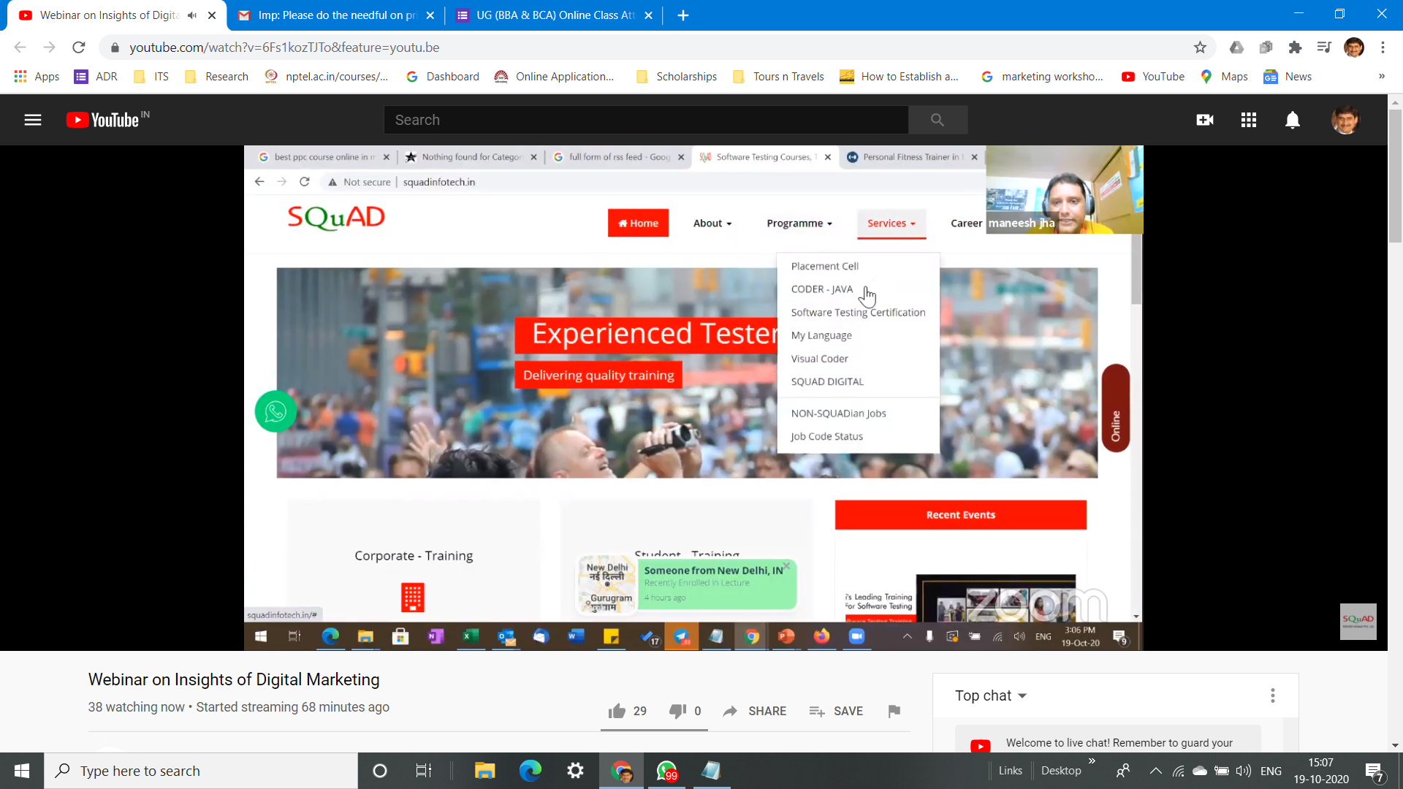This screenshot has height=789, width=1403.
Task: Click the Chrome address bar URL
Action: [x=284, y=47]
